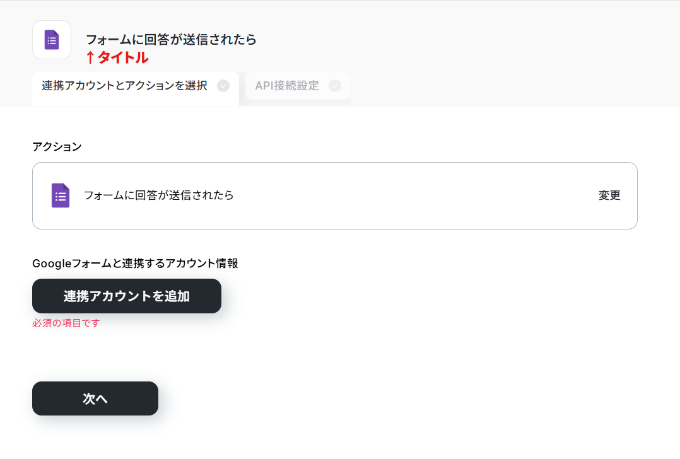This screenshot has width=680, height=459.
Task: Click checkmark icon on 連携アカウントとアクションを選択 tab
Action: (223, 86)
